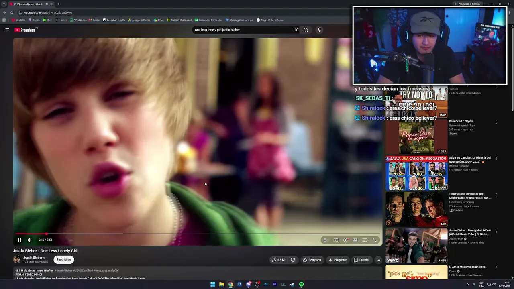Show hidden system tray icons
Image resolution: width=514 pixels, height=289 pixels.
click(x=467, y=284)
